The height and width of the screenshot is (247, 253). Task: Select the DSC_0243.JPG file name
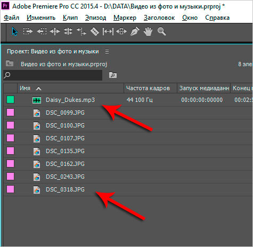pyautogui.click(x=65, y=177)
